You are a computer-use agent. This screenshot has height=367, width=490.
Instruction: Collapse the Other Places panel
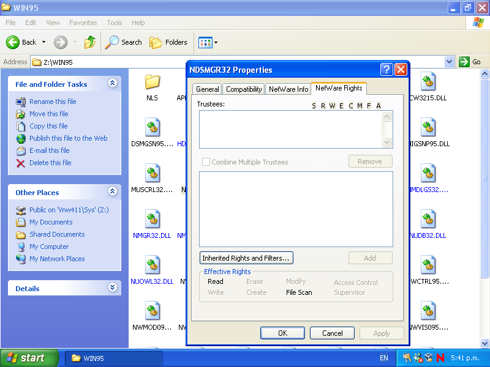(113, 191)
